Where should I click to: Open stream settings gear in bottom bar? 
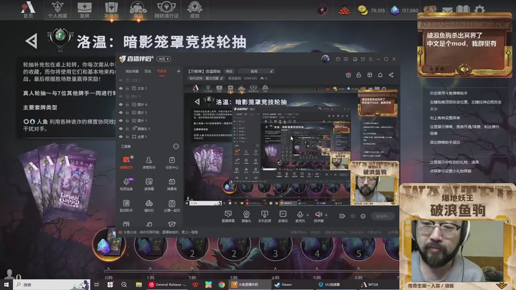pos(363,216)
